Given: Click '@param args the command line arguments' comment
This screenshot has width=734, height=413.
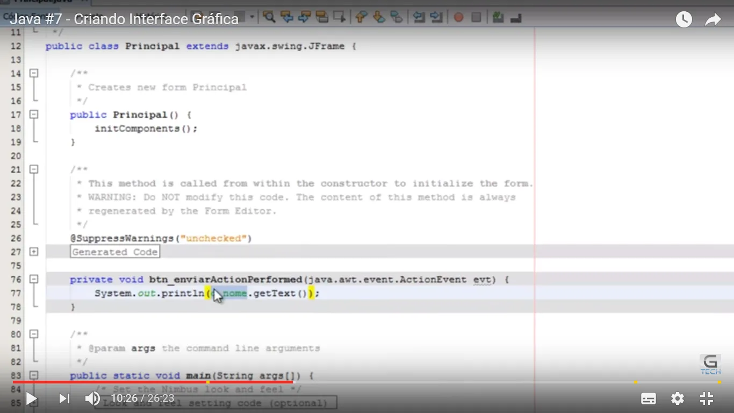Looking at the screenshot, I should click(204, 348).
